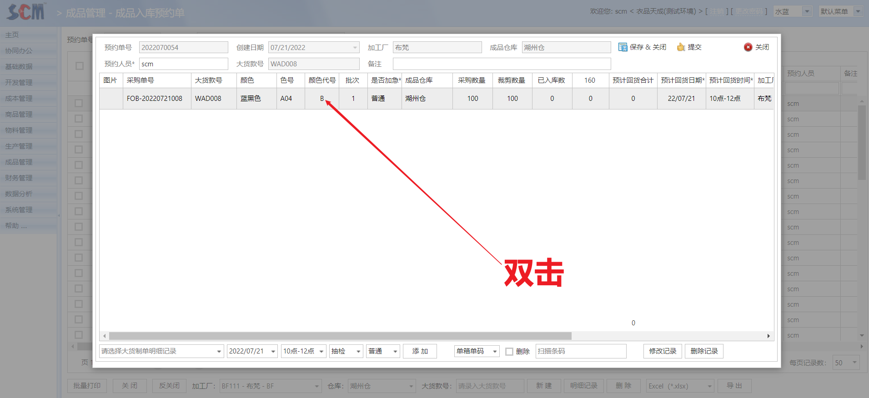The height and width of the screenshot is (398, 869).
Task: Open the 单箱单码 dropdown
Action: pos(494,352)
